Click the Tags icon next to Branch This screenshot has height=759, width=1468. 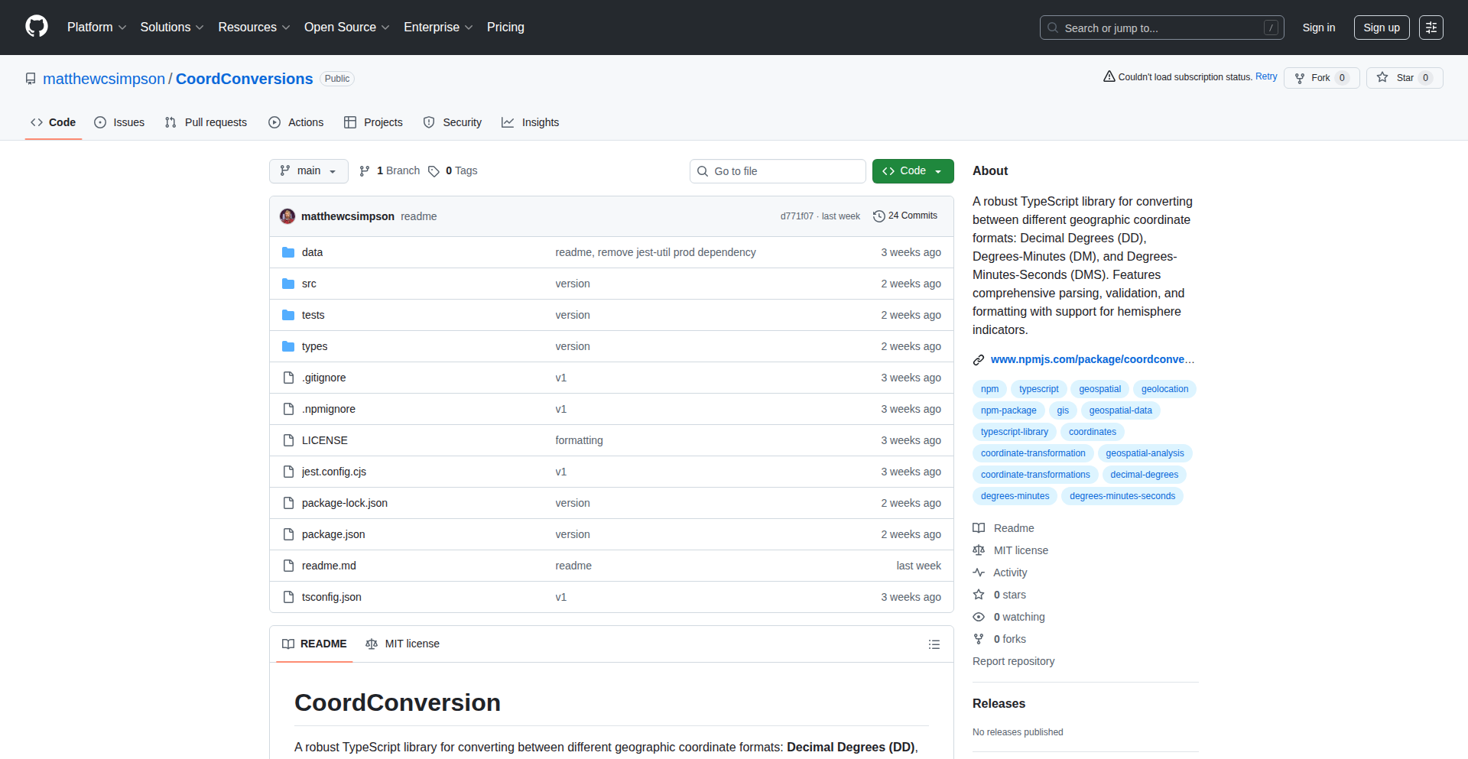(434, 171)
